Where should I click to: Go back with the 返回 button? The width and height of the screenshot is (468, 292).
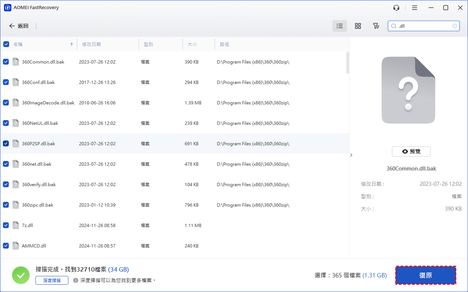[19, 26]
